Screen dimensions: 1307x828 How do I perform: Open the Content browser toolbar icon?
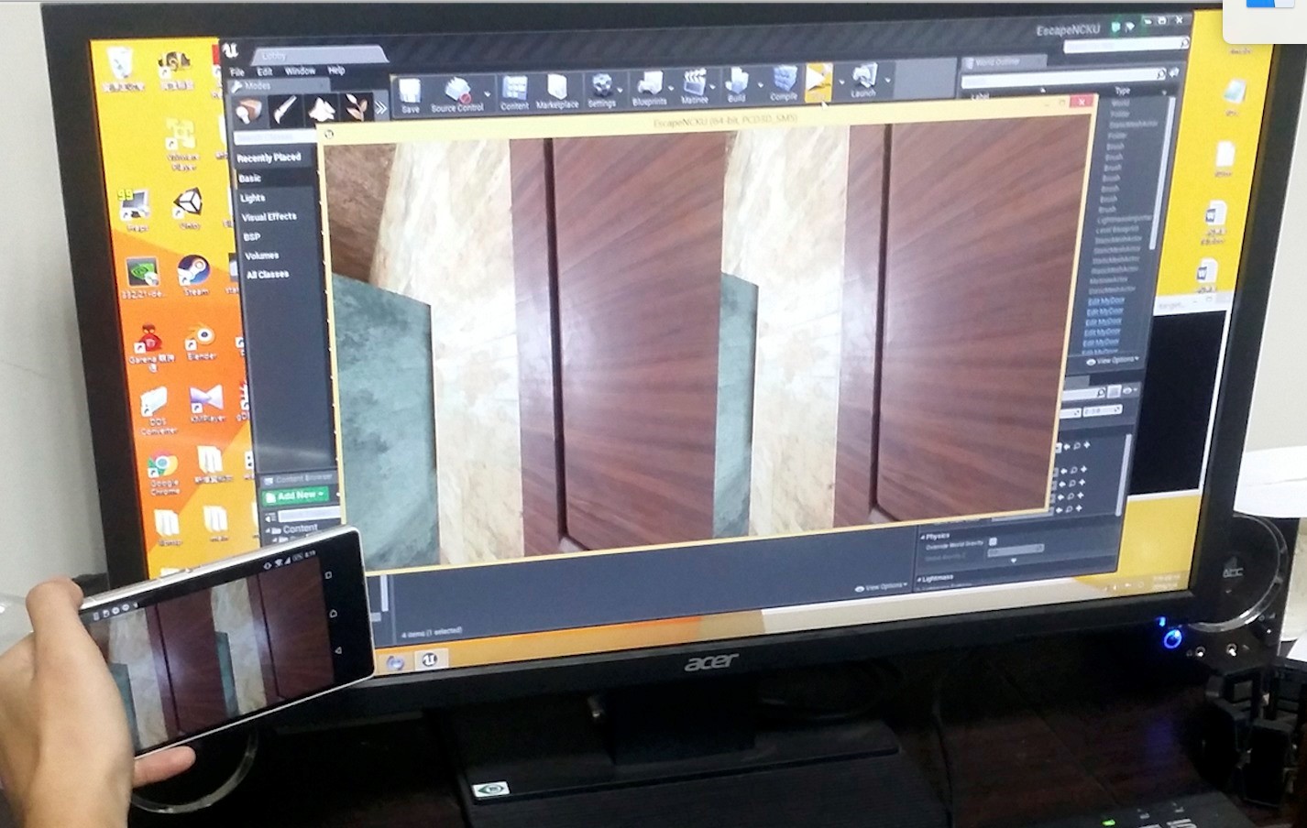coord(514,92)
